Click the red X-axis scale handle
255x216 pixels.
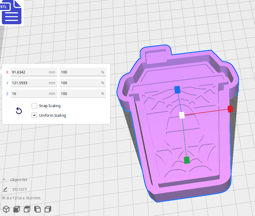pos(230,109)
